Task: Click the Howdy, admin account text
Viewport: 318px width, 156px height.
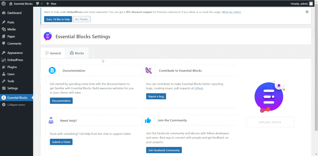Action: click(299, 4)
